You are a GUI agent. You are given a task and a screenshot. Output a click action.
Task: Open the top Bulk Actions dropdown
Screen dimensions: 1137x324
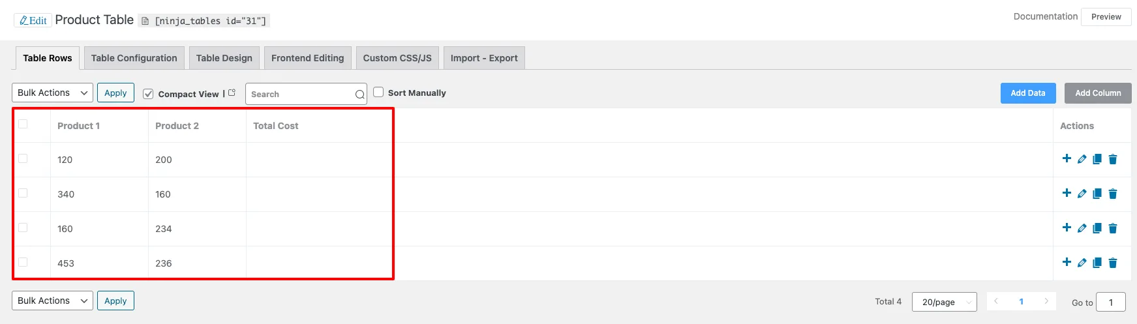[52, 93]
